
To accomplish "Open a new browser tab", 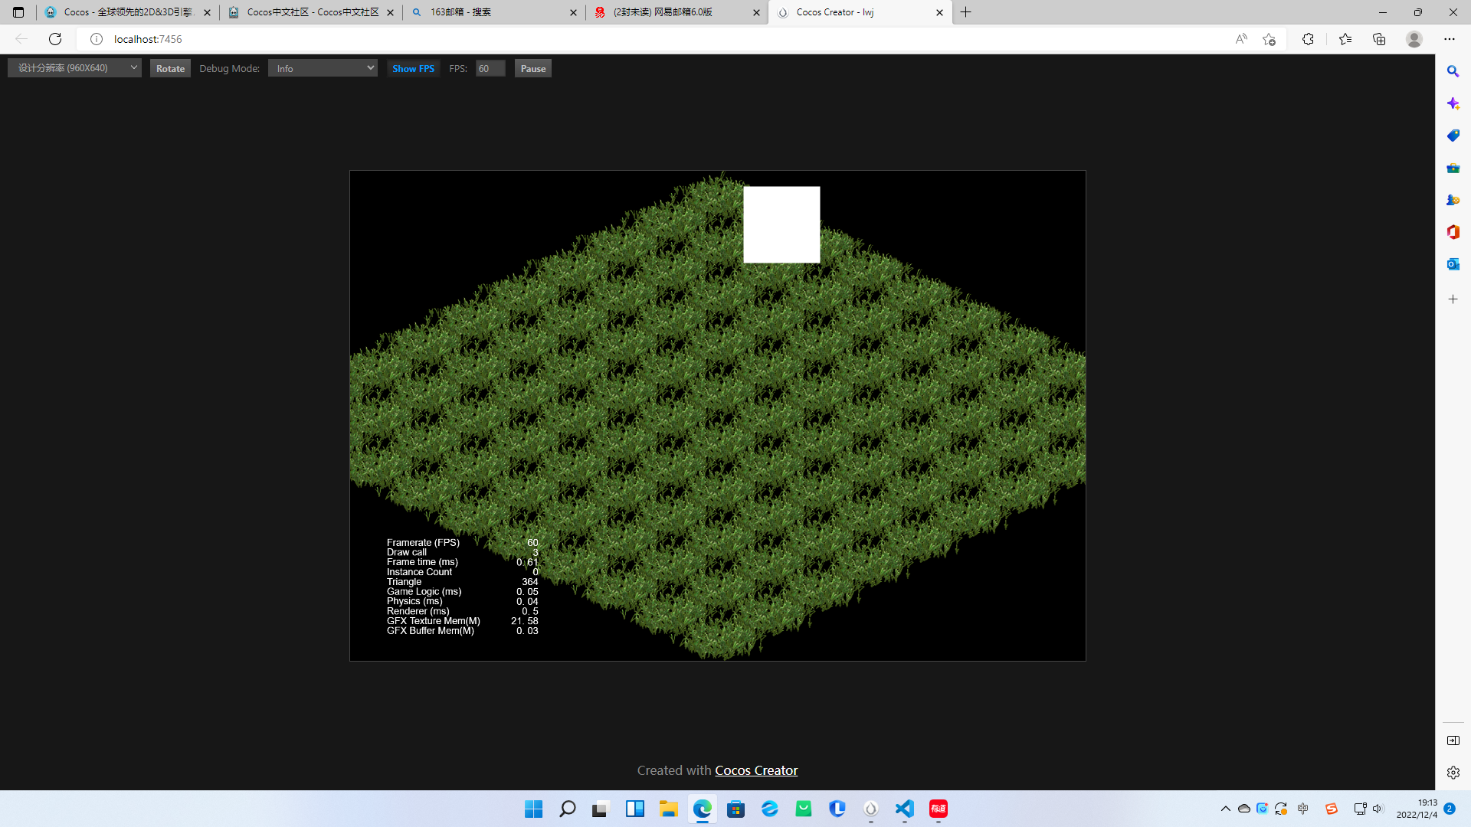I will [x=965, y=12].
